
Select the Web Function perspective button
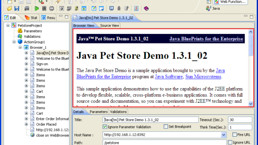pyautogui.click(x=230, y=2)
